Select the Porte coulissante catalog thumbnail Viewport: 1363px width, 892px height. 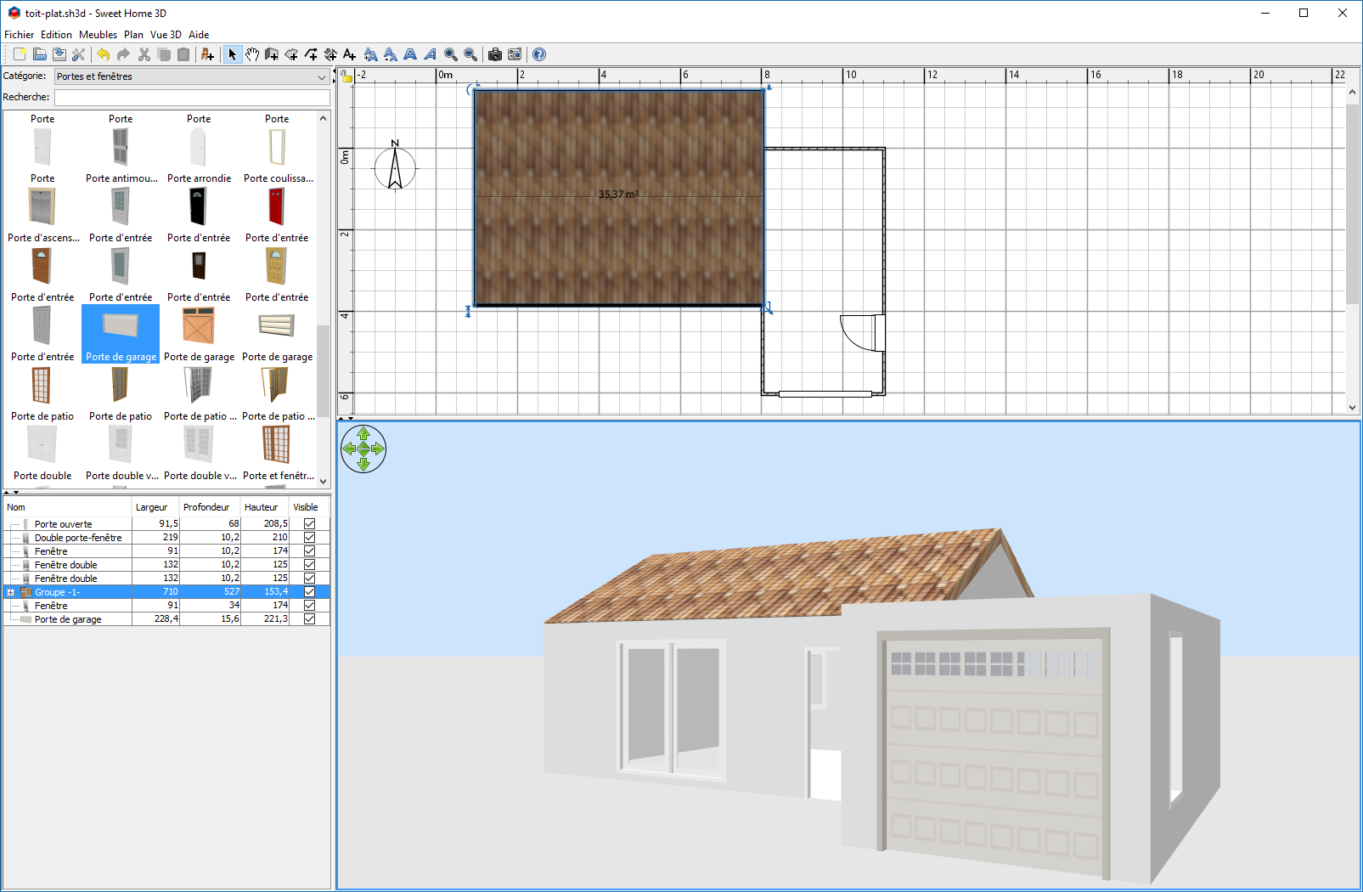[277, 147]
